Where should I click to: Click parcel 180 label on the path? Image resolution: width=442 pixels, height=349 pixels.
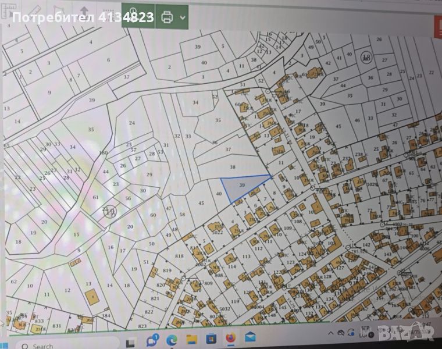click(104, 153)
